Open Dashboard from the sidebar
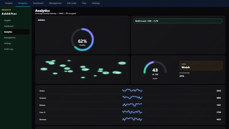 (x=16, y=26)
